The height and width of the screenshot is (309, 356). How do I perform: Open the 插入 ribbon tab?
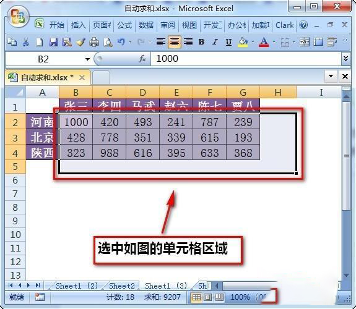click(79, 25)
